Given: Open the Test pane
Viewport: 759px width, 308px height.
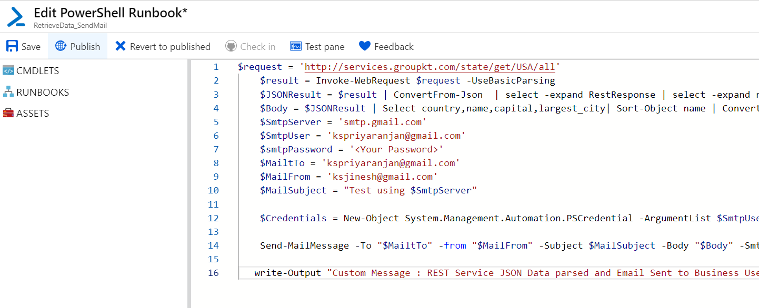Looking at the screenshot, I should [x=317, y=46].
